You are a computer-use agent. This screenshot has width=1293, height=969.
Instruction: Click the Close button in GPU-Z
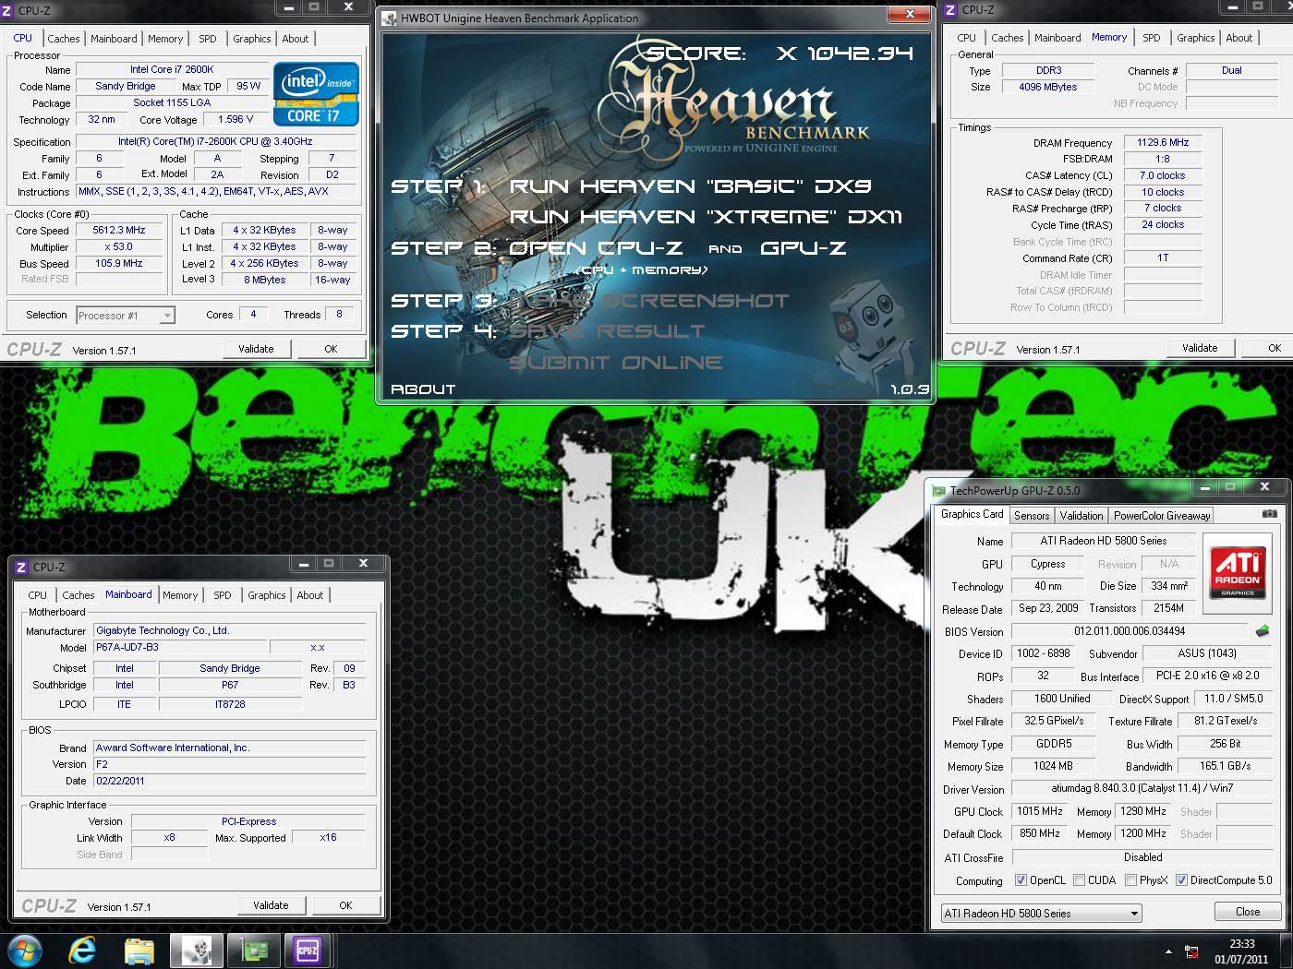(x=1247, y=912)
